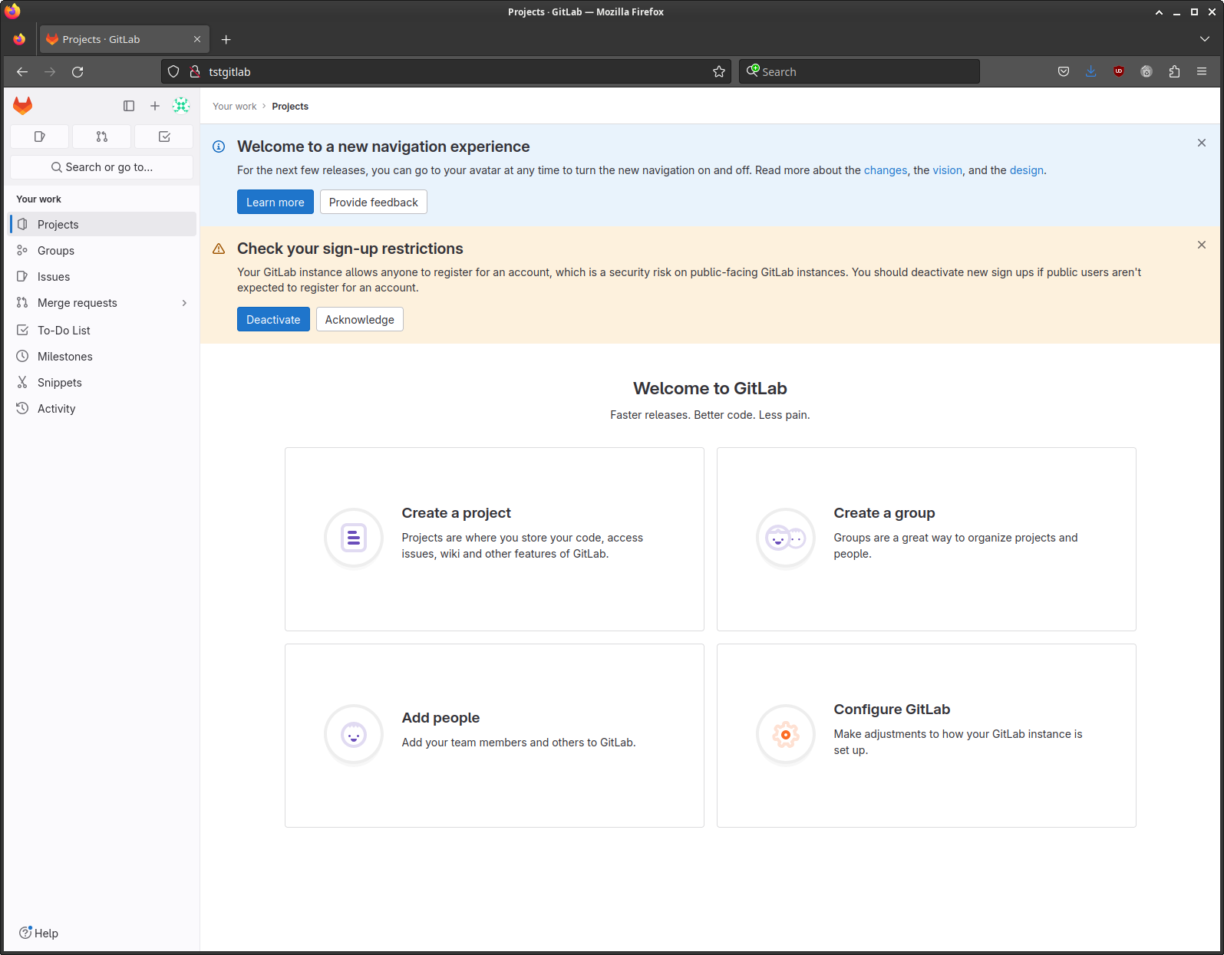1224x955 pixels.
Task: Open Snippets from the sidebar
Action: pyautogui.click(x=59, y=383)
